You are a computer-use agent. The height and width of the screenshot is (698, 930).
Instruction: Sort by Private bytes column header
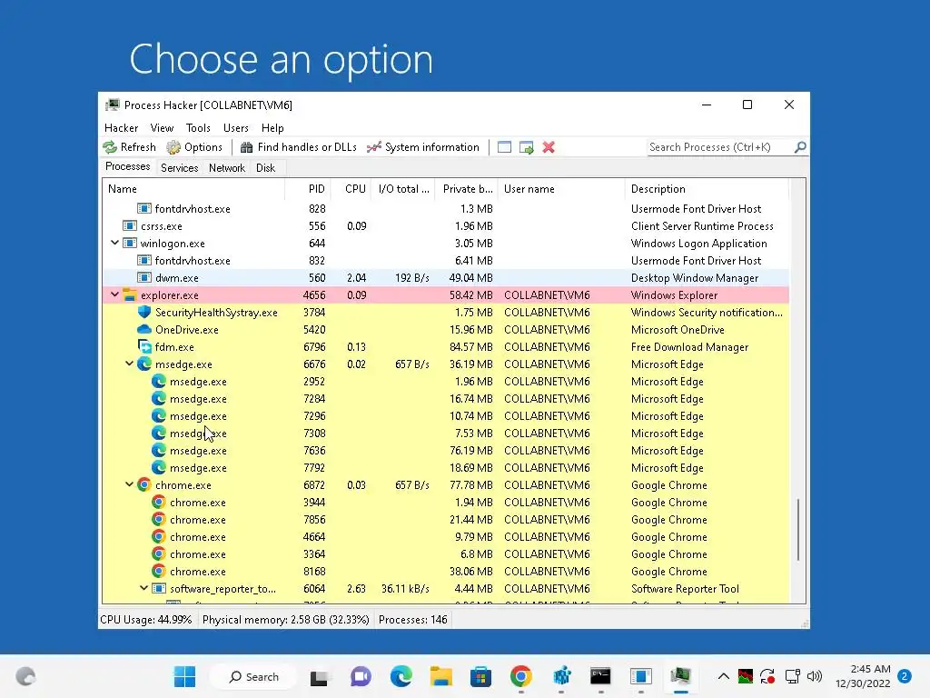(x=466, y=189)
